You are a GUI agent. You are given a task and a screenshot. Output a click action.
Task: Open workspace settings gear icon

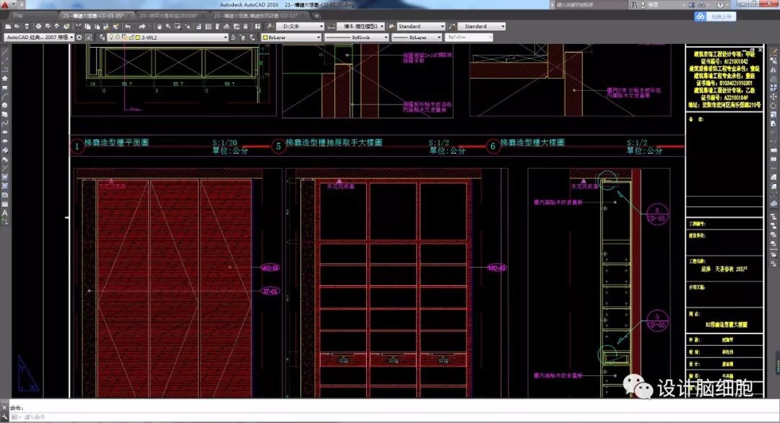point(79,37)
